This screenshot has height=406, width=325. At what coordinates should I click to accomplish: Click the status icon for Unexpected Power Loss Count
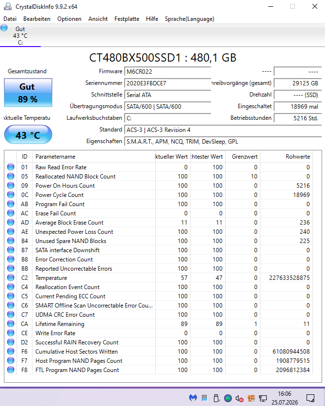tap(11, 231)
